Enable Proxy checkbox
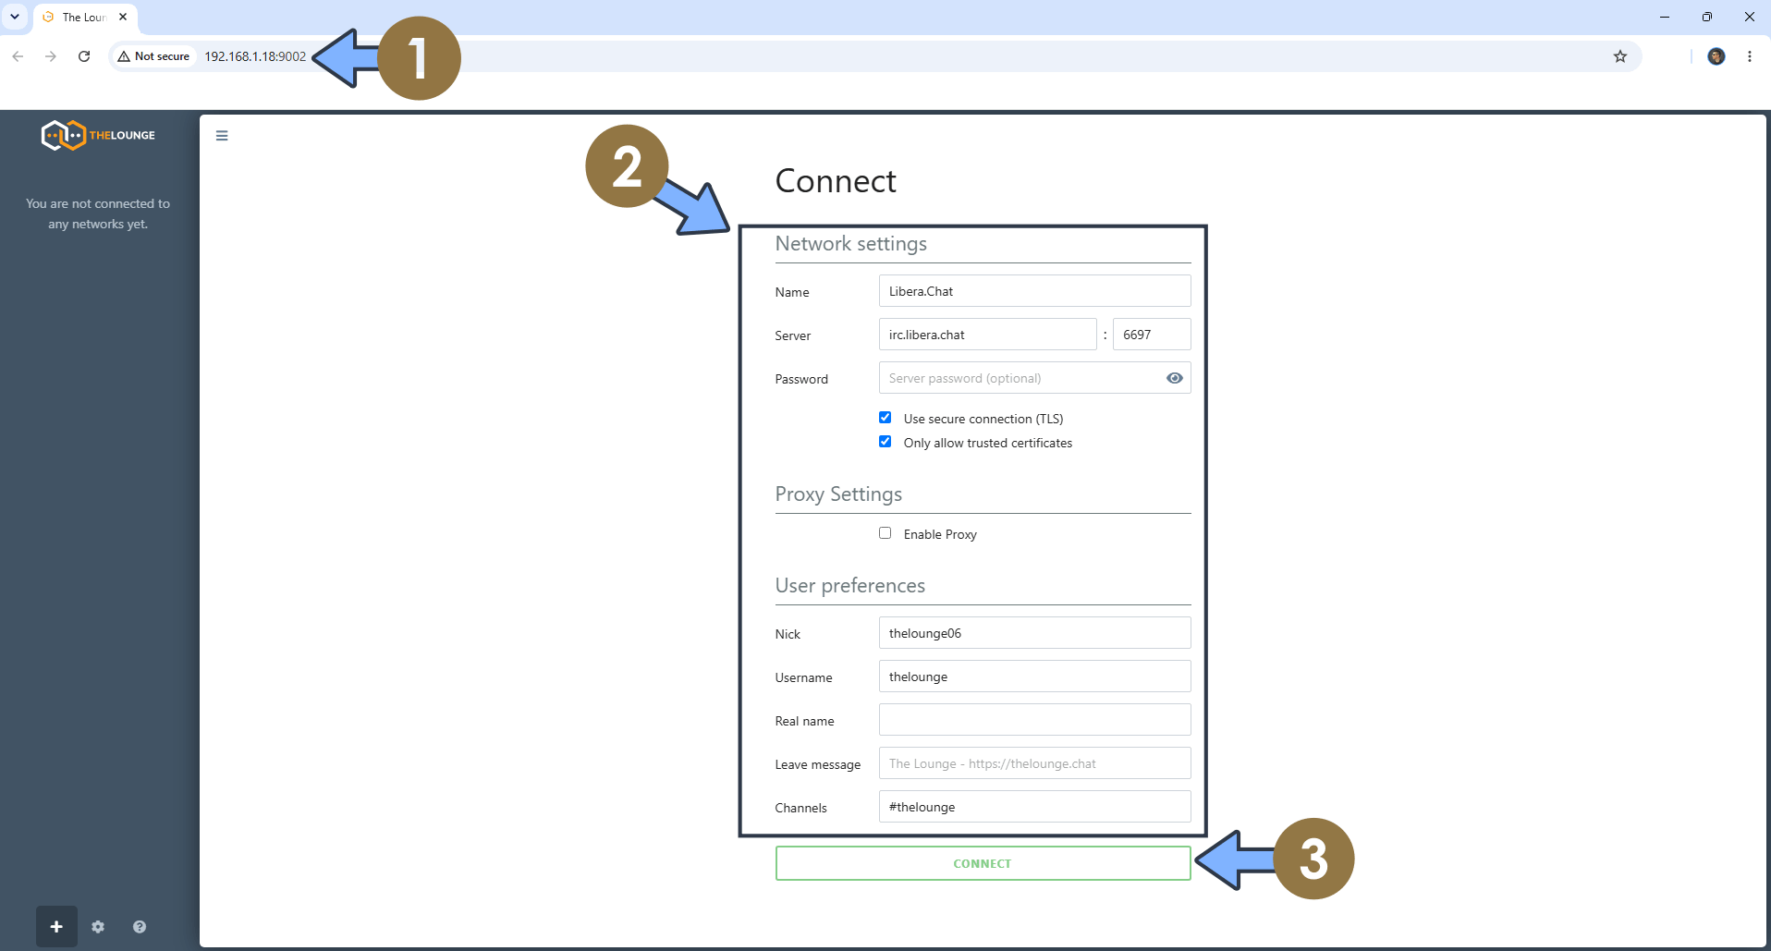Viewport: 1771px width, 951px height. click(x=885, y=533)
